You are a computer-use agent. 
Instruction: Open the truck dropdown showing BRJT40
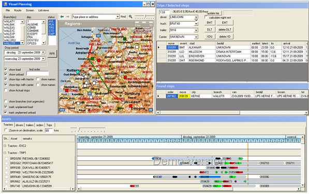196,24
